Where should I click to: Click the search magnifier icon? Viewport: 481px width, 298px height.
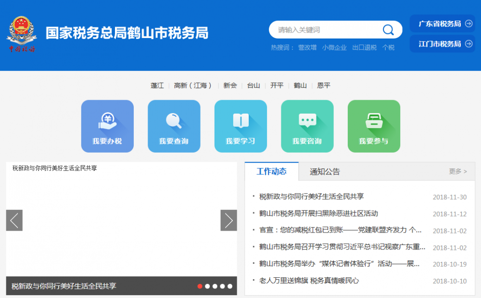coord(388,30)
